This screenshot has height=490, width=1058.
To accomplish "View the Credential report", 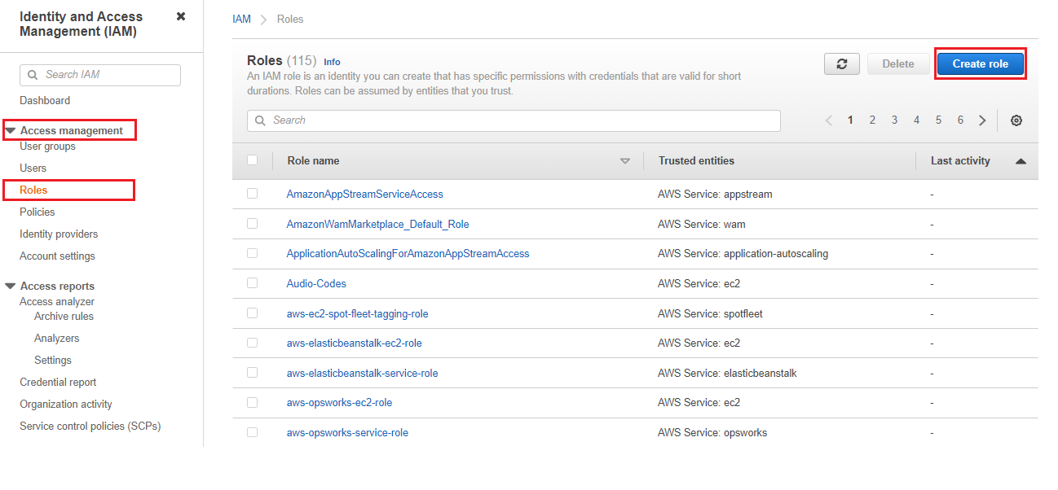I will point(58,383).
